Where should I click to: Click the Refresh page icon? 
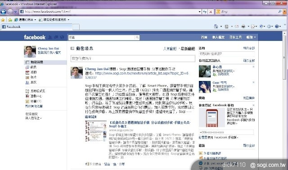tap(205, 12)
